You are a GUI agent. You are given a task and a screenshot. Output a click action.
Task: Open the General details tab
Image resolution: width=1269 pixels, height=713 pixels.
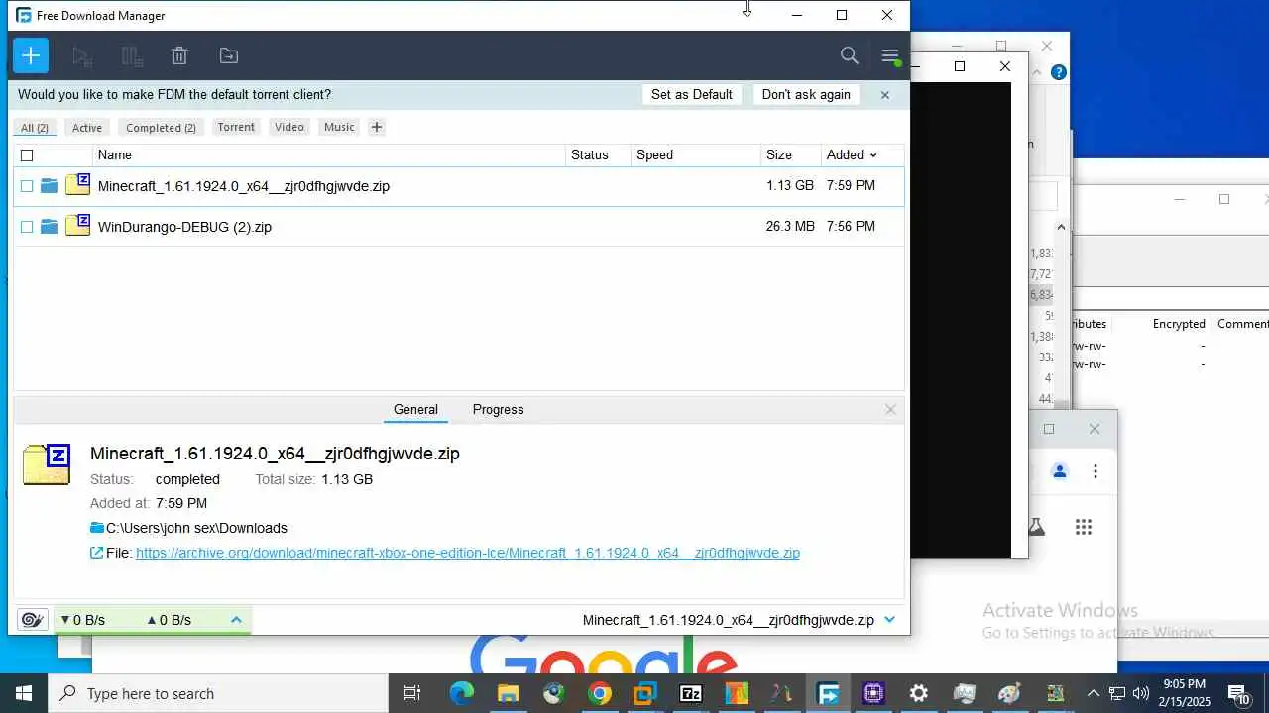[x=415, y=410]
